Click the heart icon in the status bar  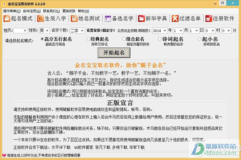[x=4, y=156]
